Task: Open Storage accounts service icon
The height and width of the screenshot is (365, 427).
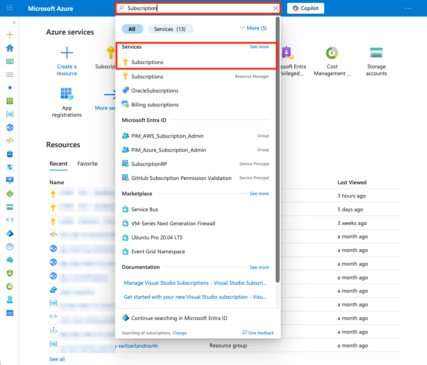Action: coord(376,53)
